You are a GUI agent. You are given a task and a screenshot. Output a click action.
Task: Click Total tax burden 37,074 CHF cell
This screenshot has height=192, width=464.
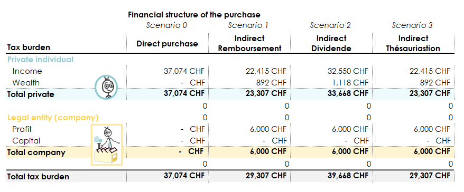pos(184,176)
